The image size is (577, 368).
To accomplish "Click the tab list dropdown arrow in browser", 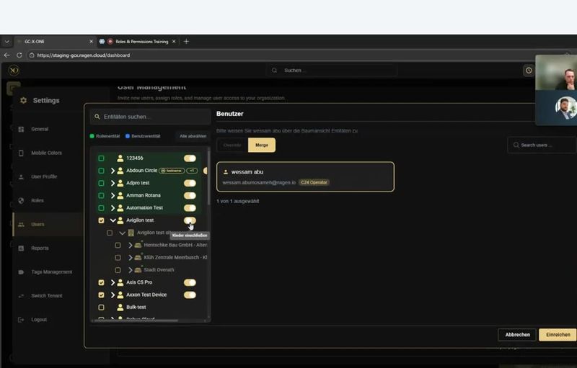I will (x=6, y=42).
